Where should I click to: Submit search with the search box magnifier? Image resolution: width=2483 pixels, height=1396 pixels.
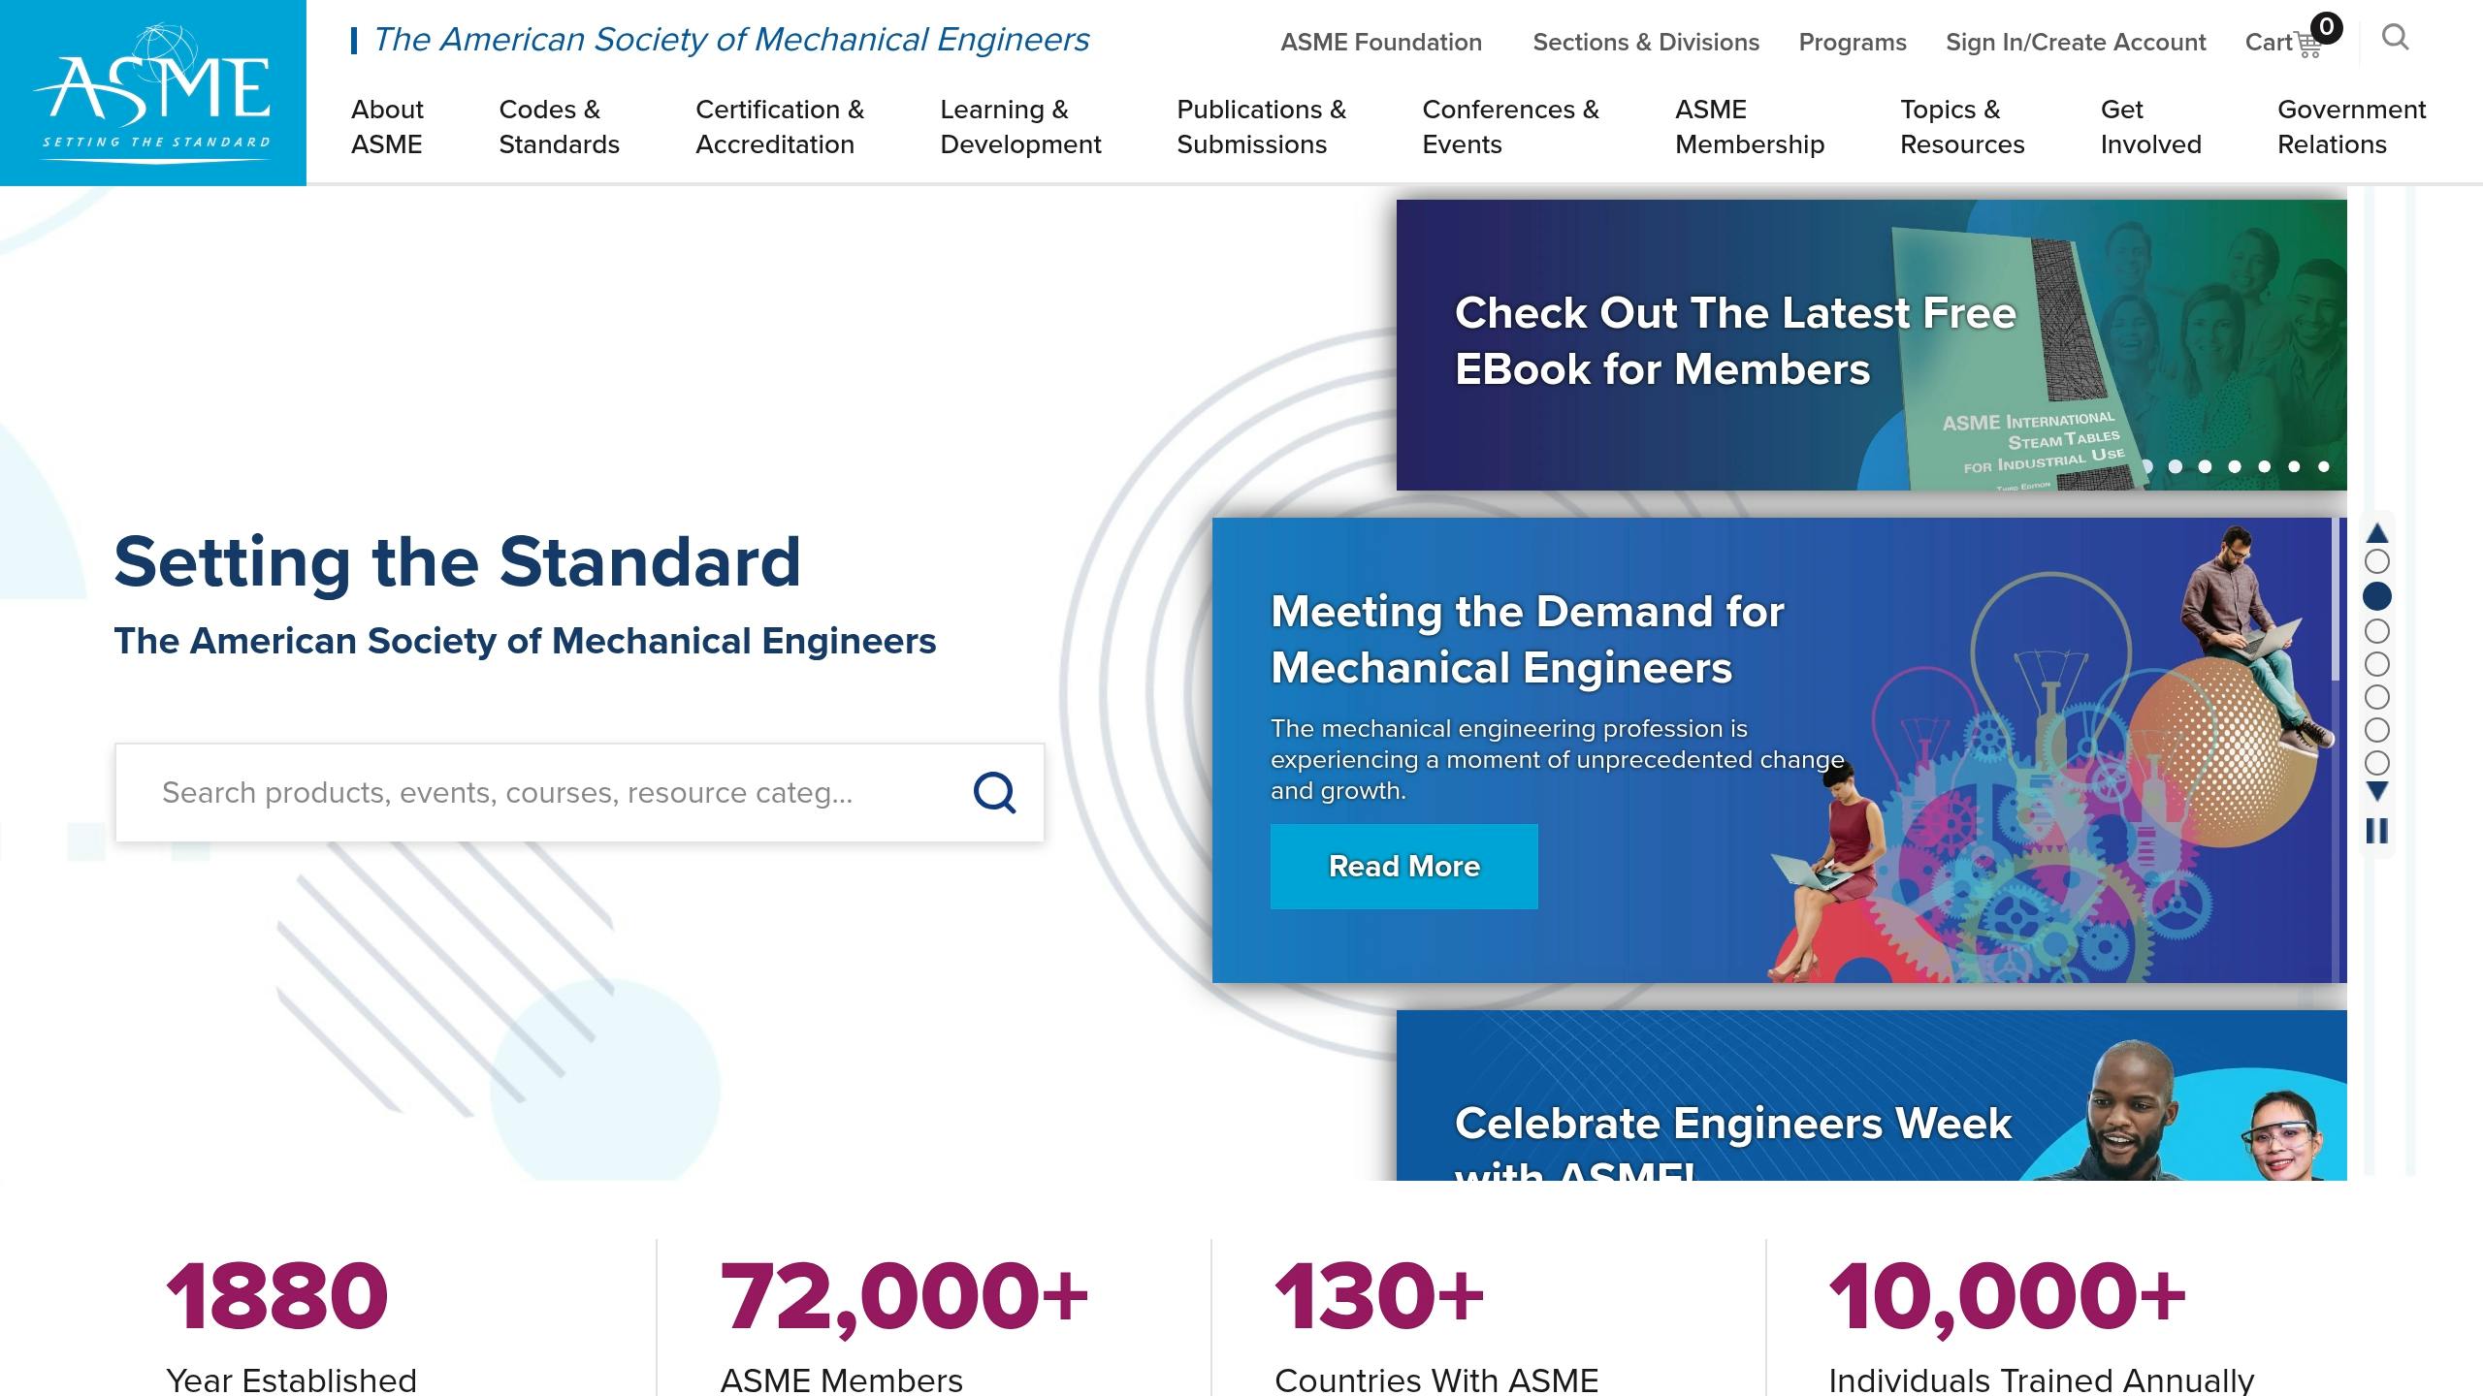click(994, 792)
